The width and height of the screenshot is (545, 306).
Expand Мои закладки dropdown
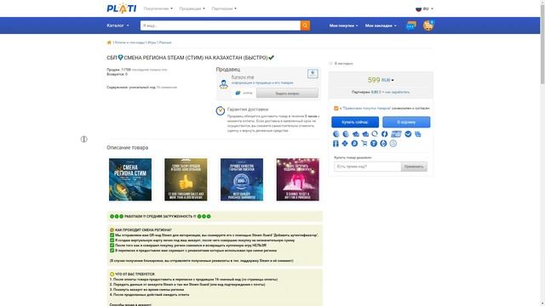pyautogui.click(x=381, y=25)
